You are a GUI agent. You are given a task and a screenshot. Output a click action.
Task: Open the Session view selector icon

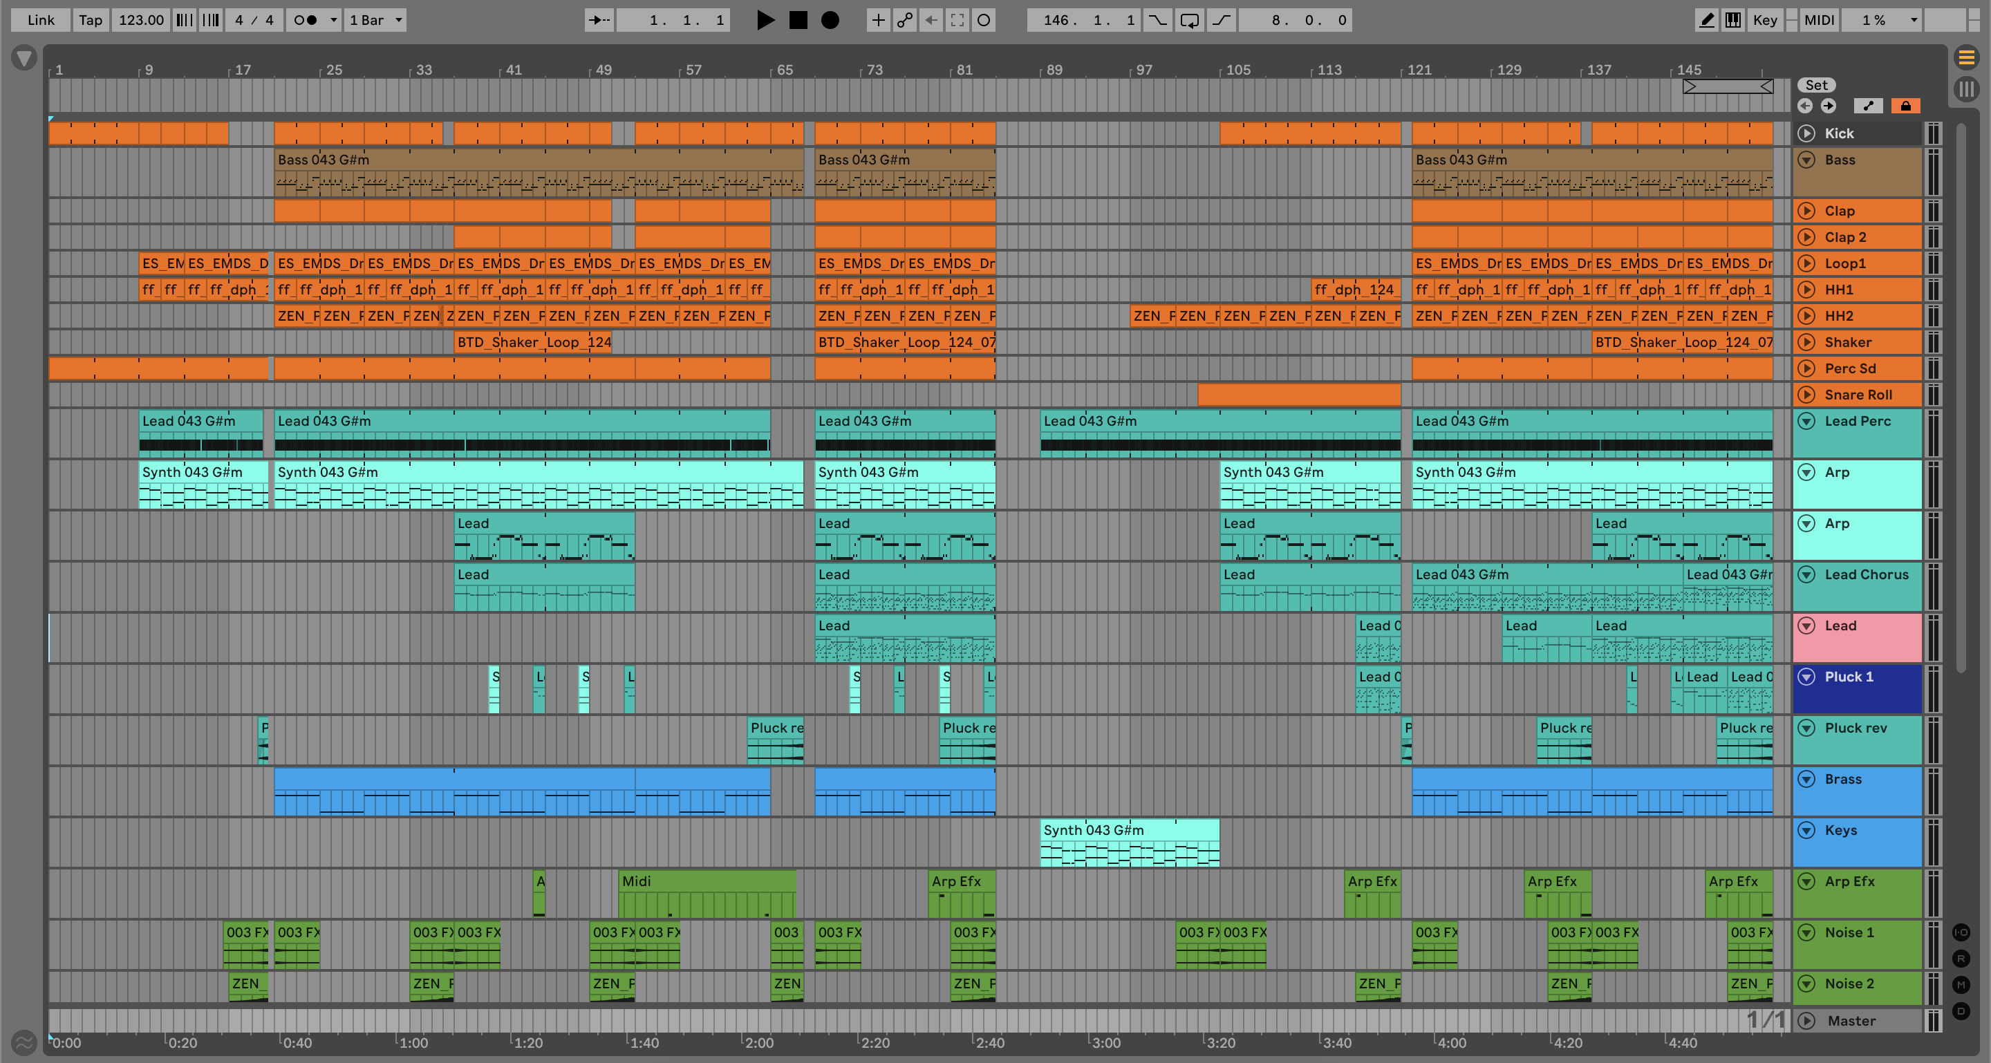point(1966,89)
